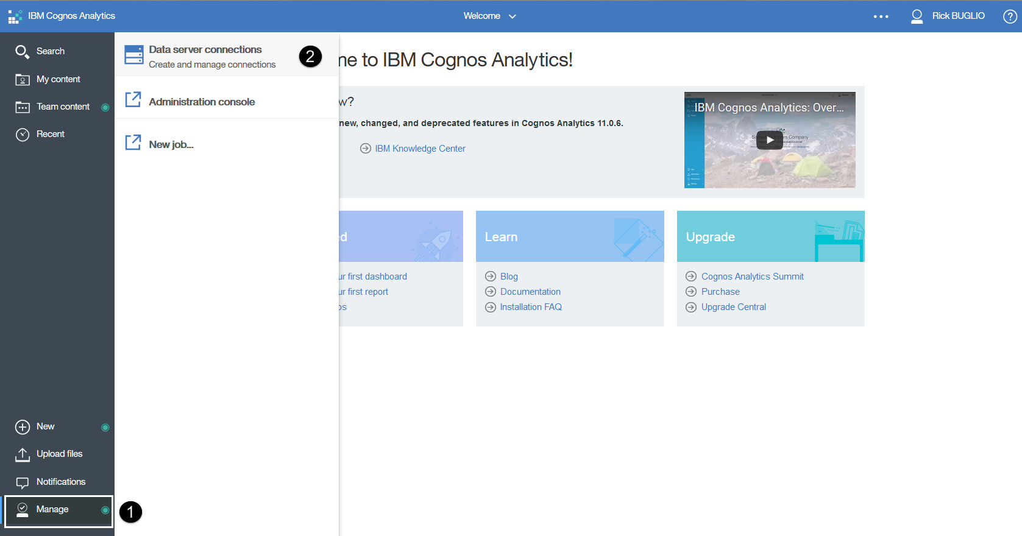Open the Search magnifier icon in sidebar
The width and height of the screenshot is (1022, 536).
point(22,52)
